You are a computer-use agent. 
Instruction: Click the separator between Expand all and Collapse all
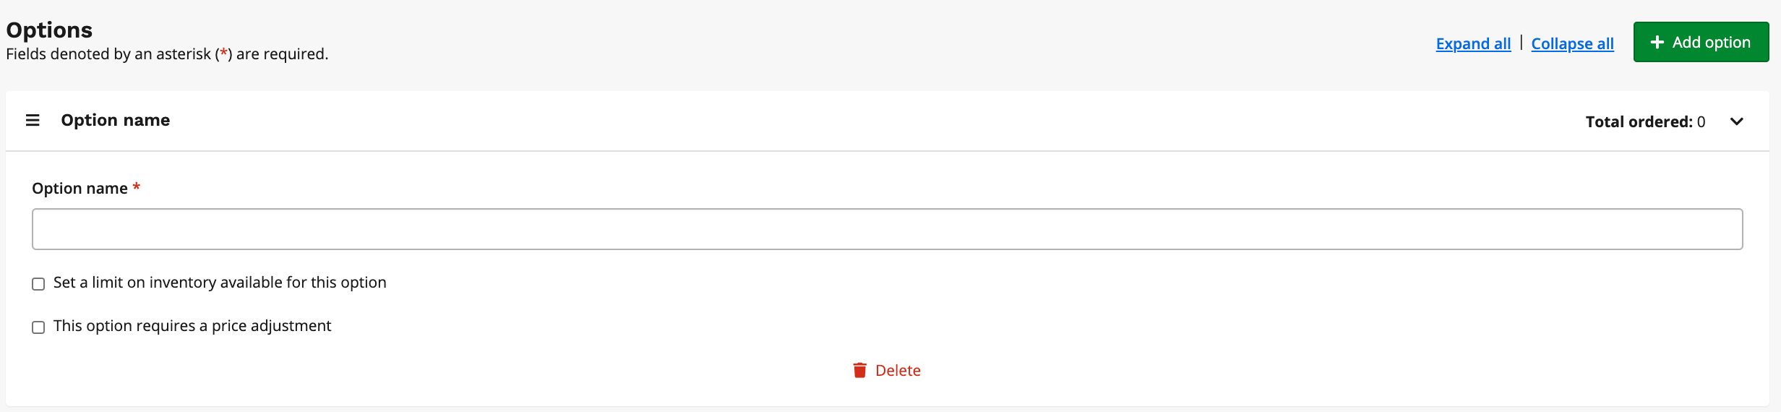tap(1521, 43)
